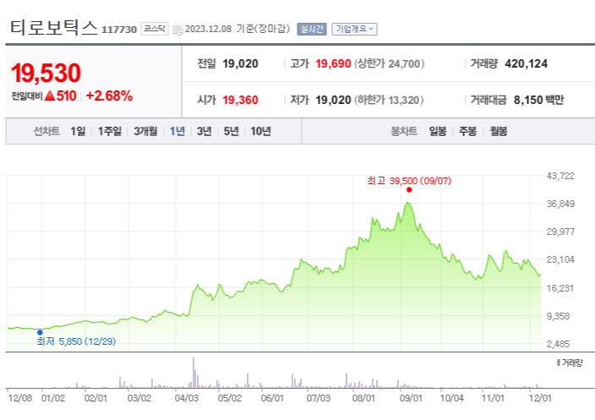Click the 거래량 value 420,124

526,63
